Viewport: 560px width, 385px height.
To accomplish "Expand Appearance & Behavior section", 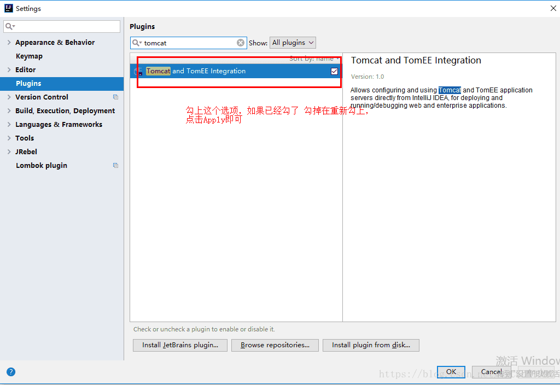I will click(x=9, y=42).
